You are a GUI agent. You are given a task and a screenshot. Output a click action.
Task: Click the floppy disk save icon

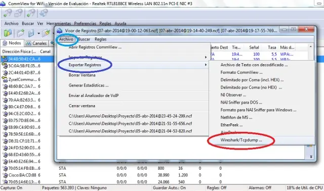click(x=31, y=33)
